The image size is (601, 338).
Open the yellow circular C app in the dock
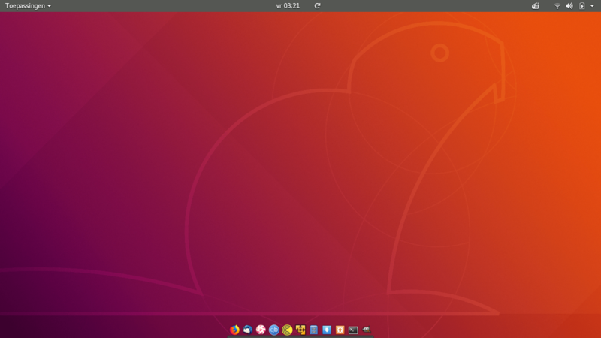[x=287, y=330]
